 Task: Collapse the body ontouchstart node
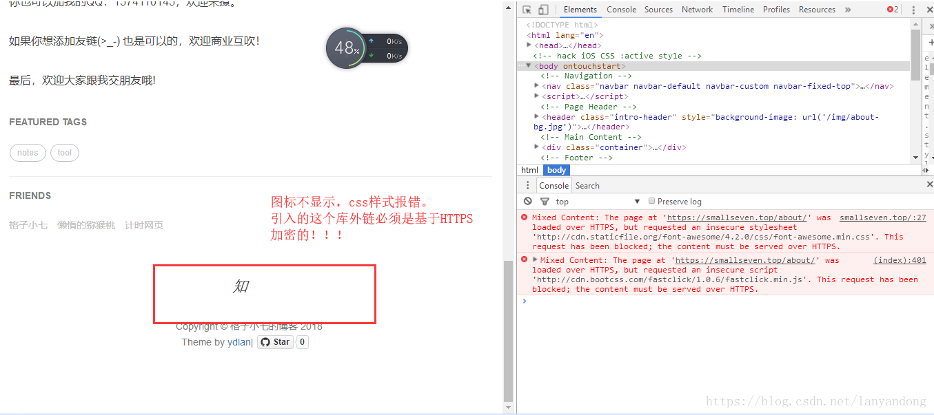529,66
